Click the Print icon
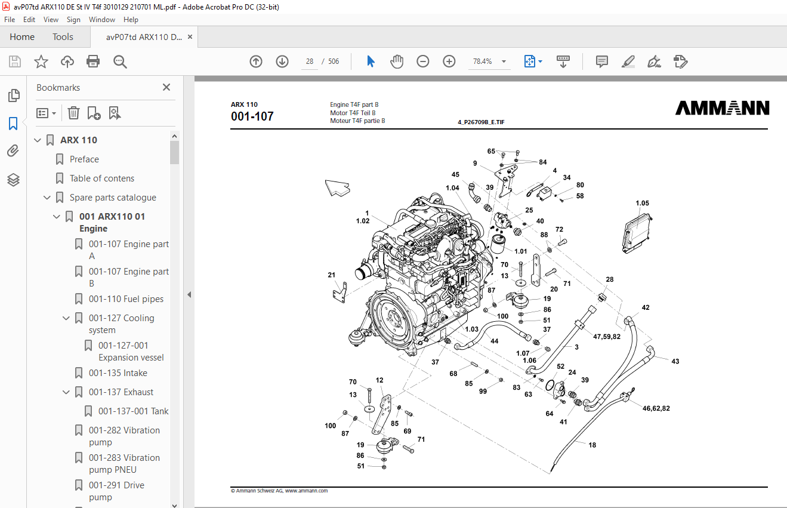 93,61
